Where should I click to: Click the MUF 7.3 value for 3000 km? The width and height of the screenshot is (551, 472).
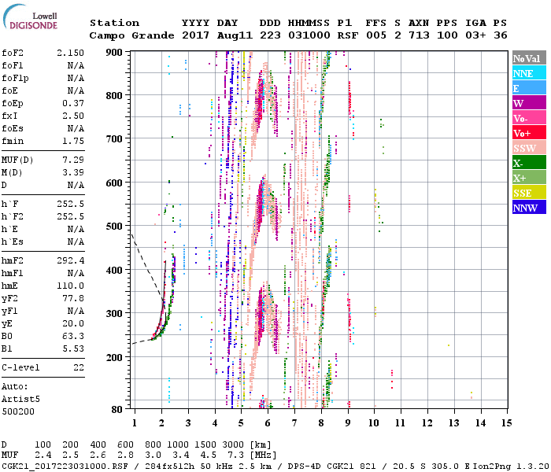coord(235,455)
